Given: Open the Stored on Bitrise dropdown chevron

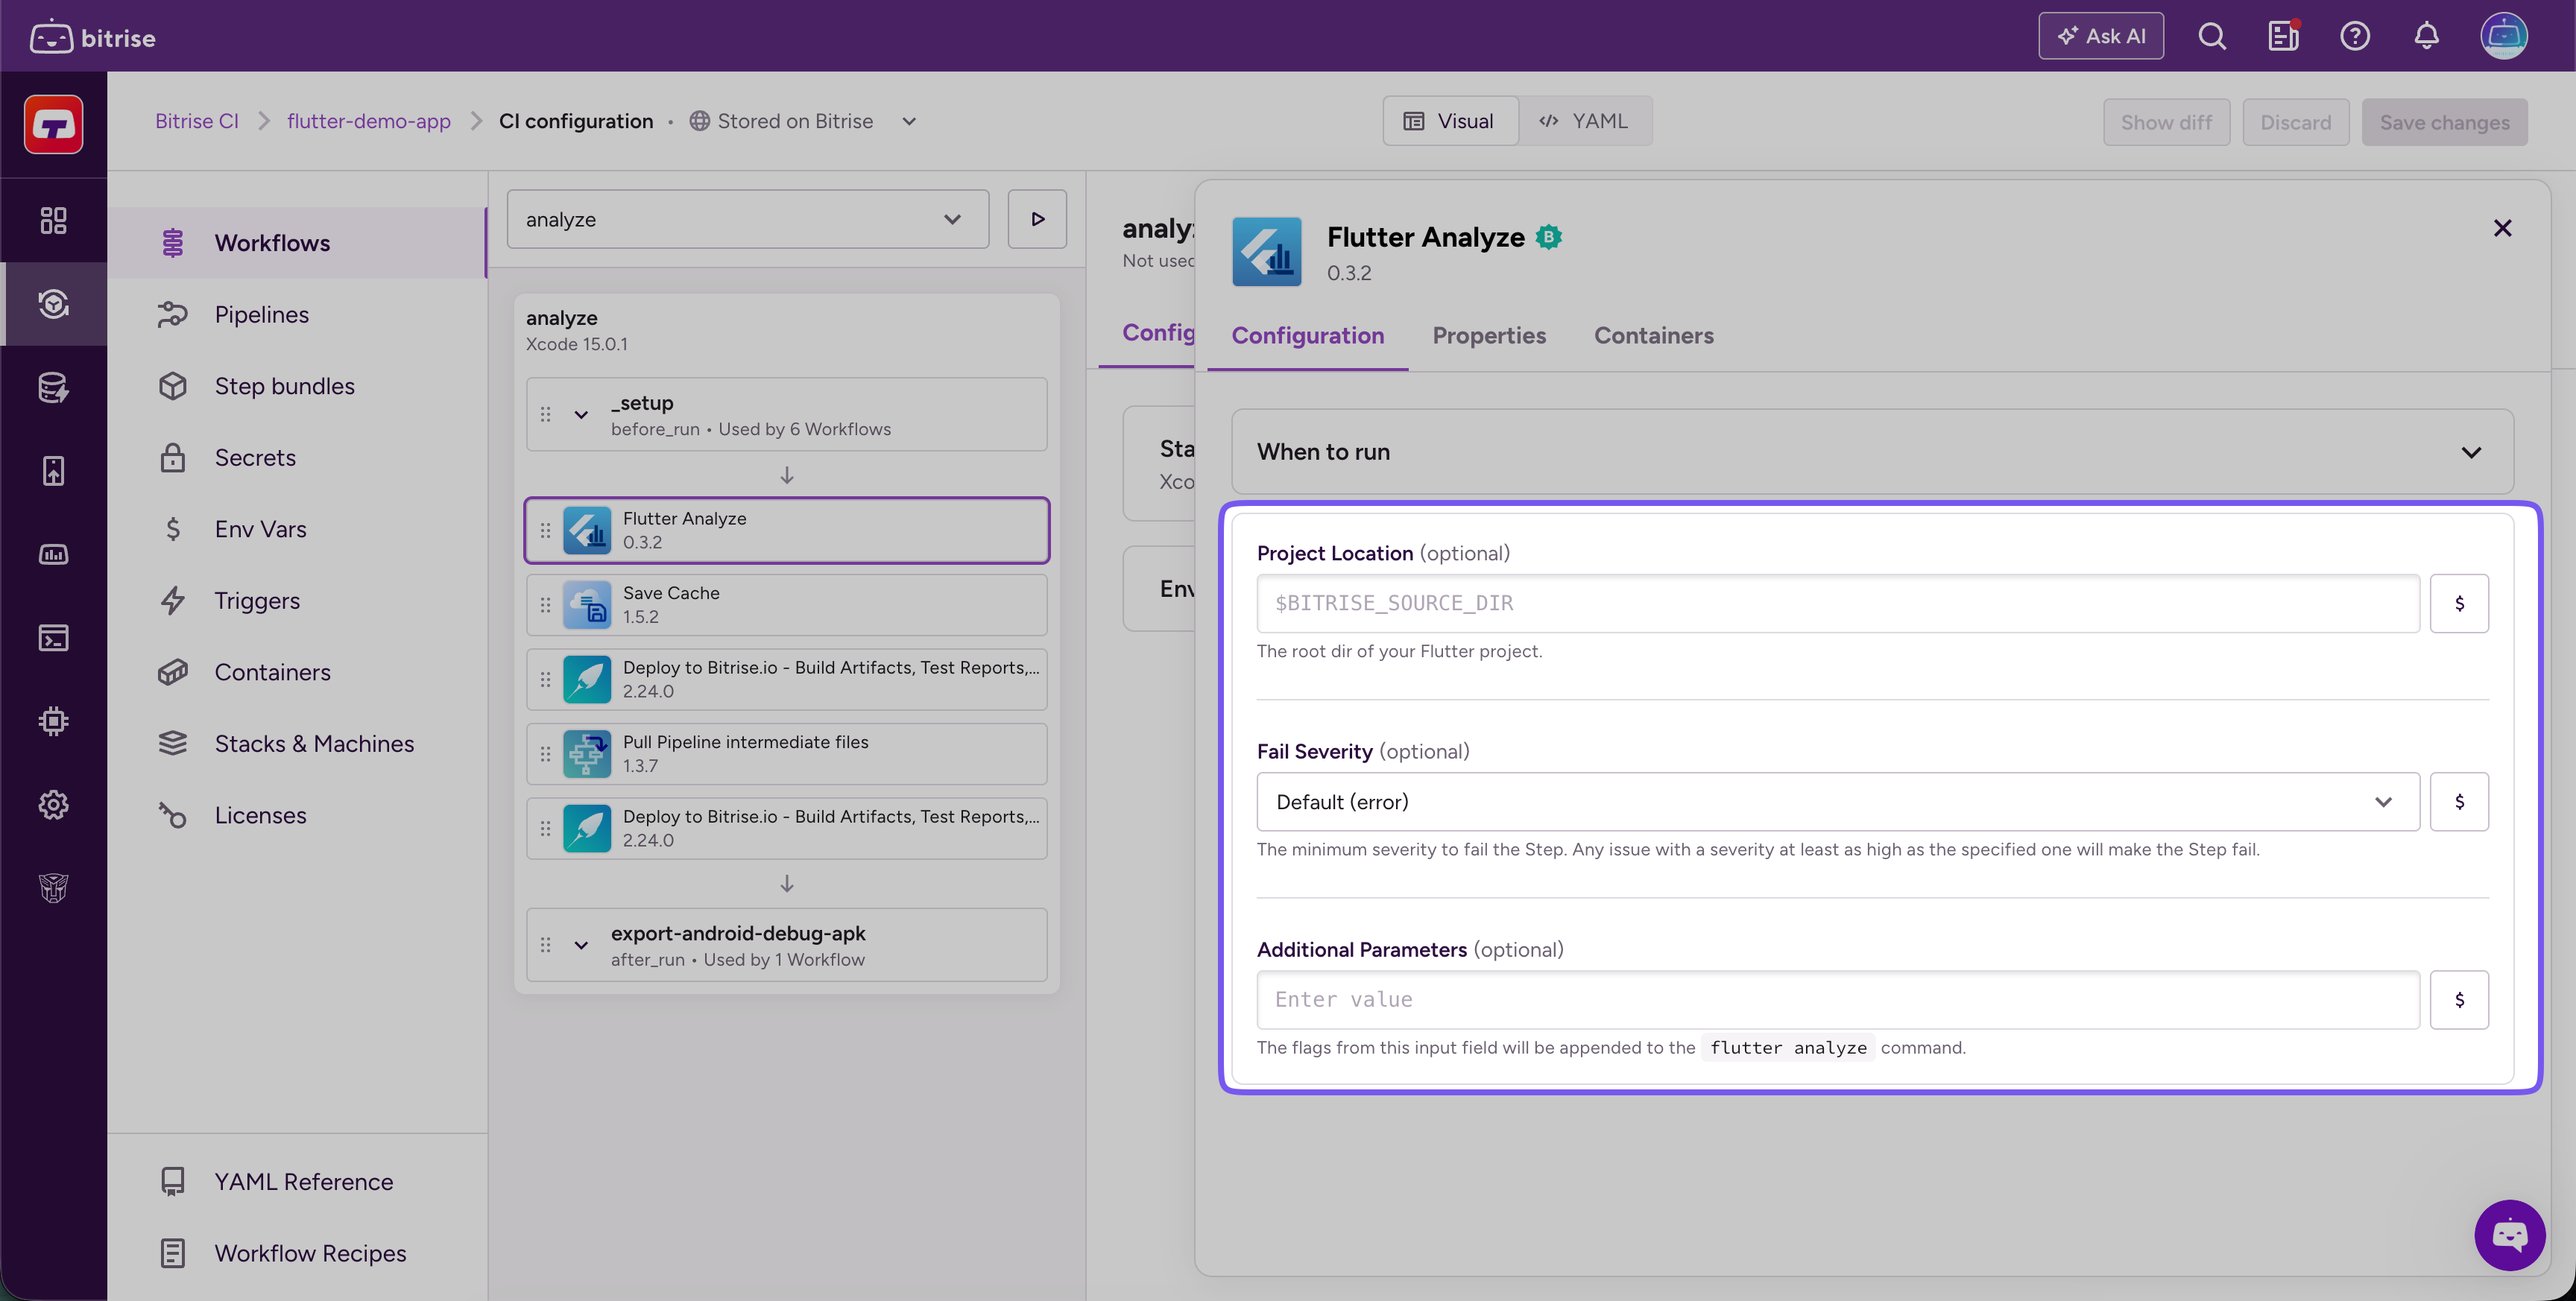Looking at the screenshot, I should click(908, 121).
